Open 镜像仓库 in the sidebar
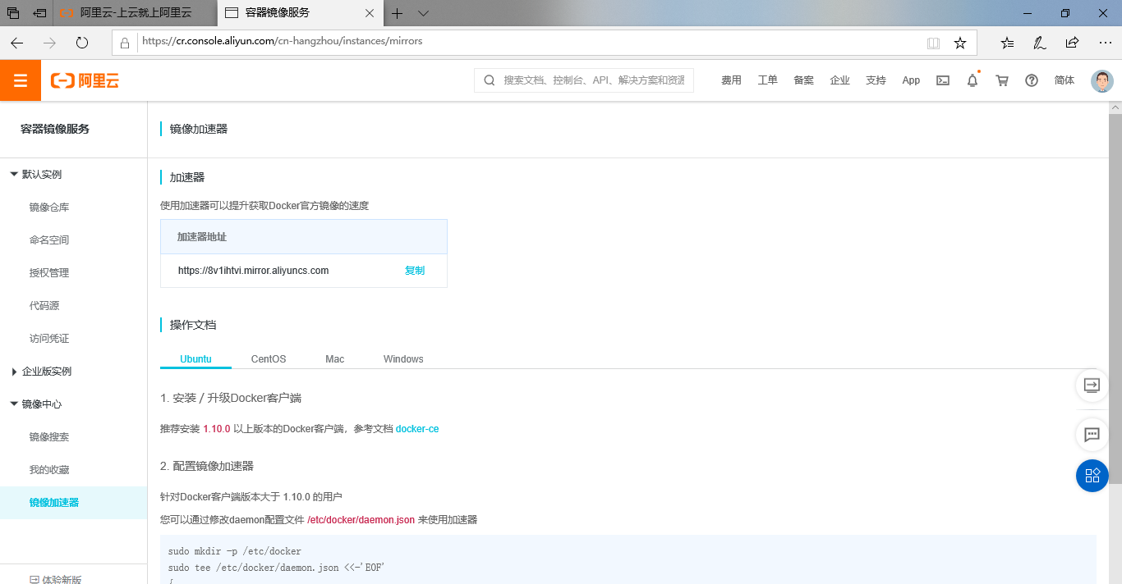The height and width of the screenshot is (584, 1122). point(49,208)
